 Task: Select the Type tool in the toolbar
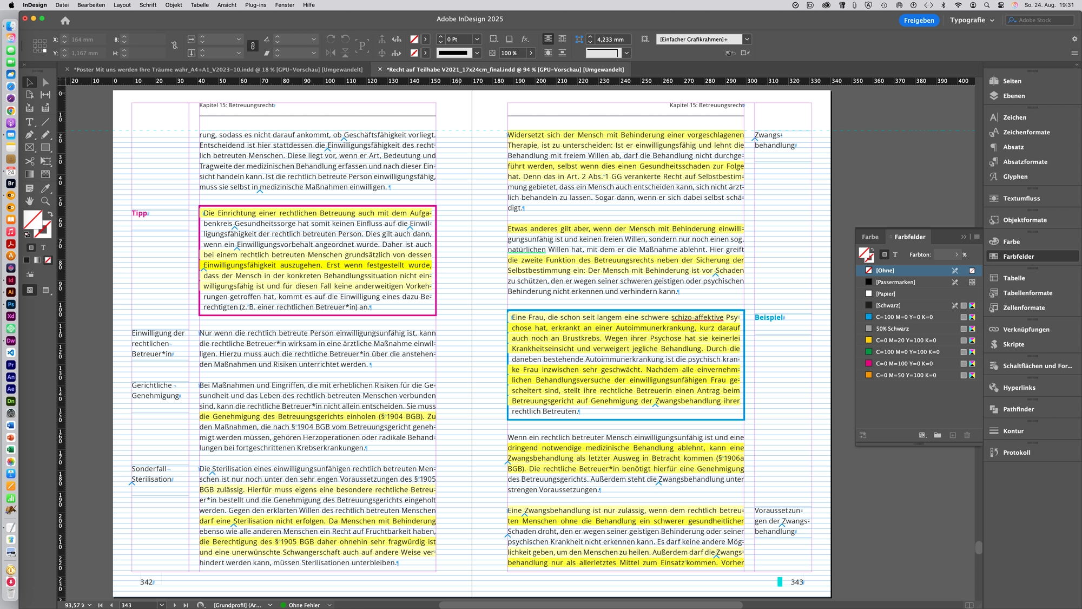[x=30, y=122]
